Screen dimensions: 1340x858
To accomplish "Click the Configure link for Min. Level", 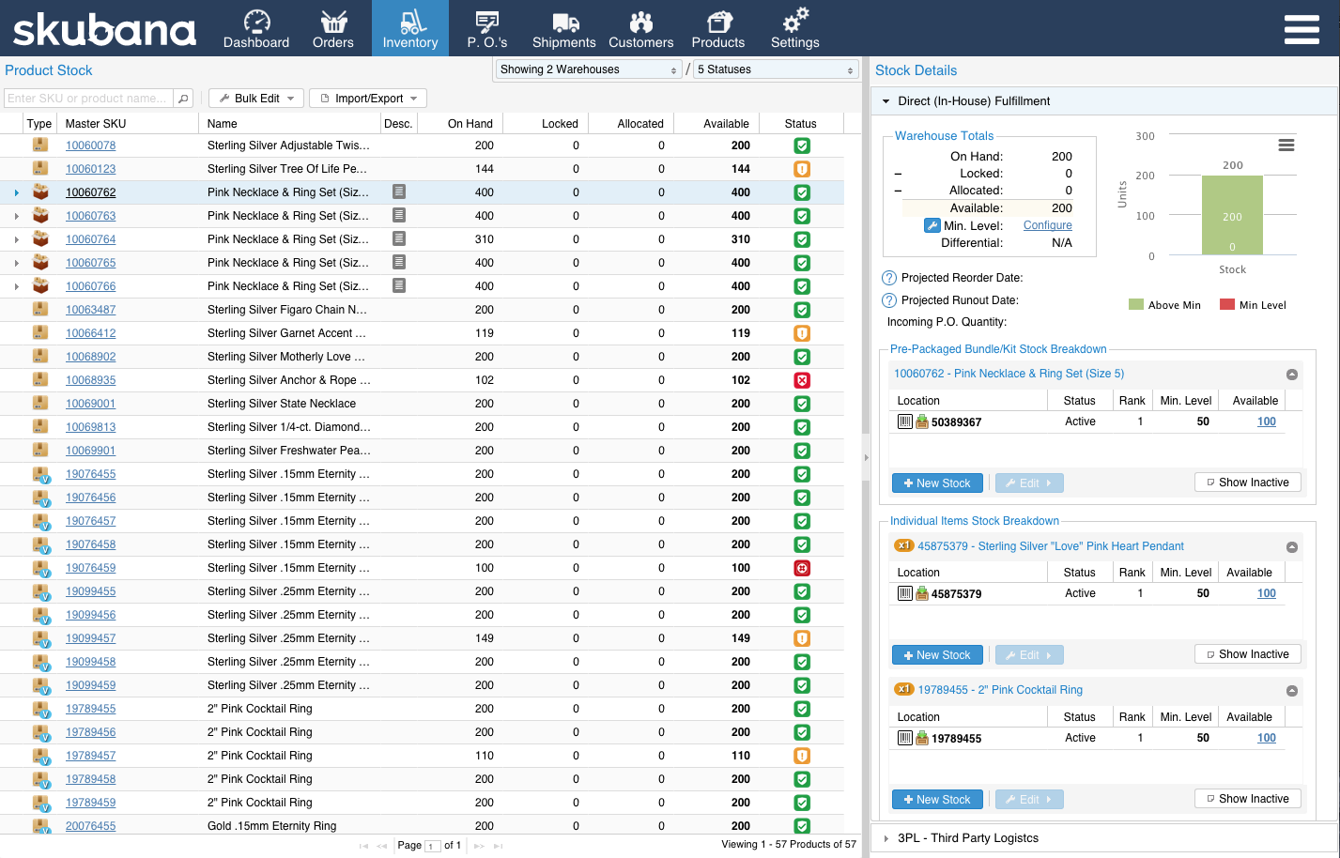I will (x=1047, y=225).
